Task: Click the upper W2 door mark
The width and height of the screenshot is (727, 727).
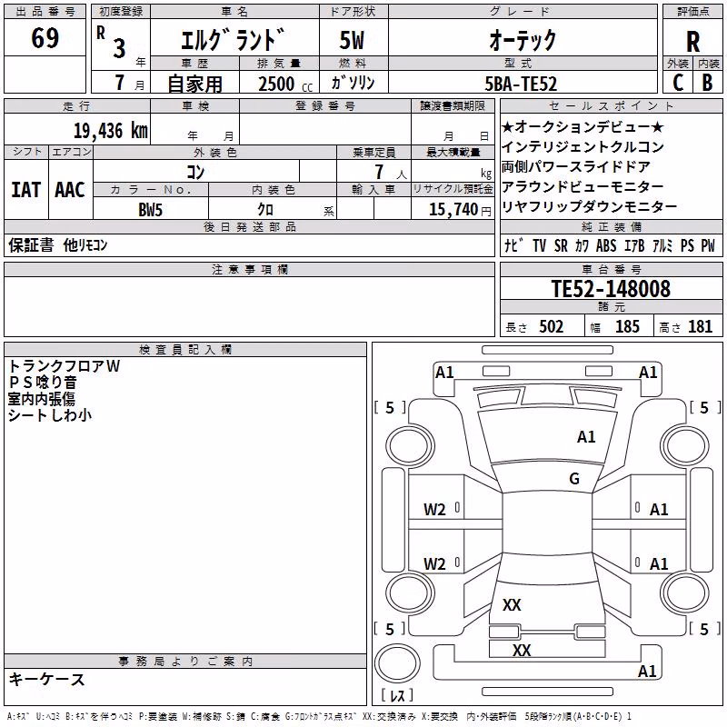Action: (x=434, y=510)
